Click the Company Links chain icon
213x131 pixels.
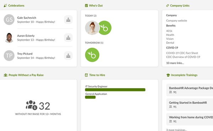[168, 6]
